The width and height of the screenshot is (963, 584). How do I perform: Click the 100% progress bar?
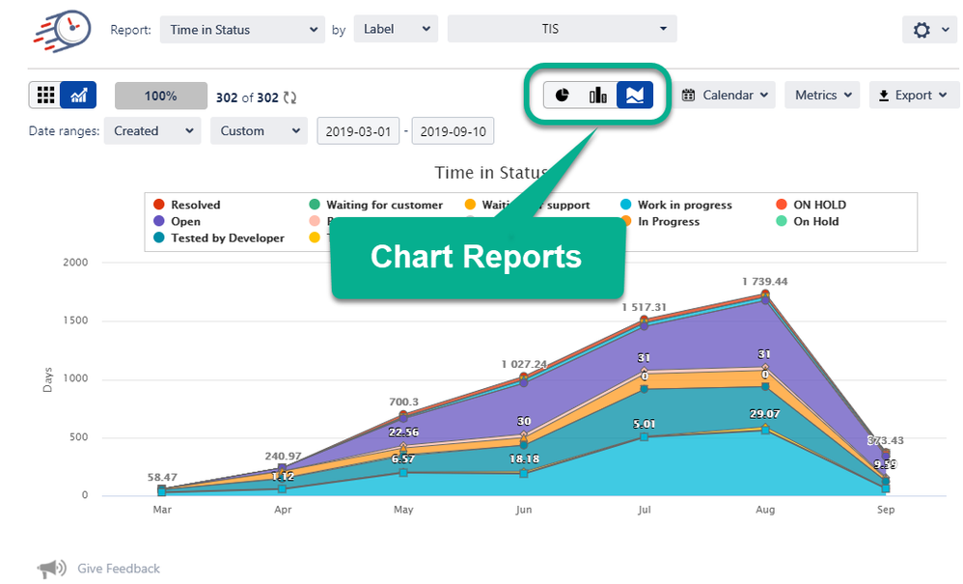click(161, 96)
